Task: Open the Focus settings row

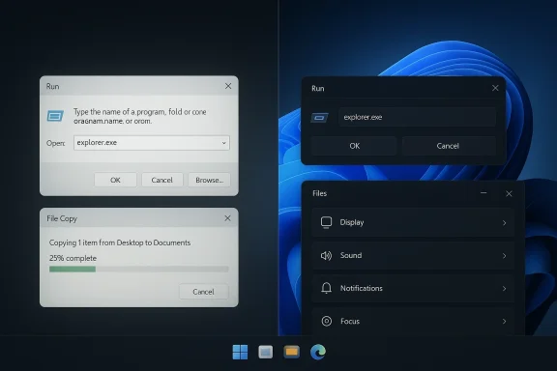Action: (413, 321)
